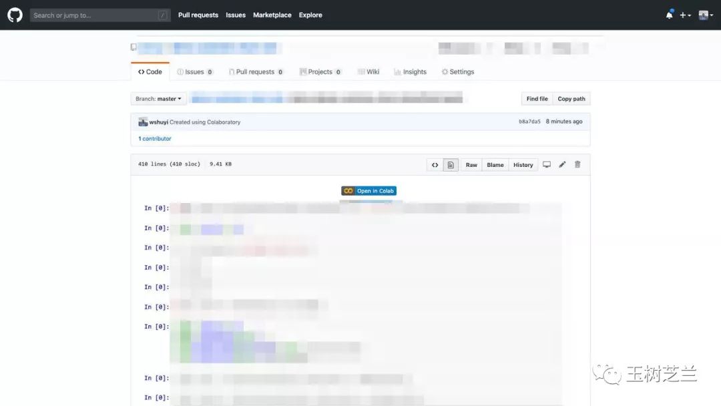Open file in GitHub Desktop icon
The width and height of the screenshot is (721, 406).
point(547,164)
